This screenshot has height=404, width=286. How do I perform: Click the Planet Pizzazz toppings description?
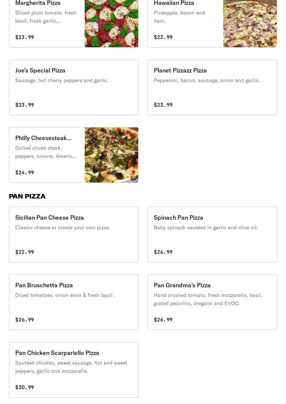tap(207, 80)
